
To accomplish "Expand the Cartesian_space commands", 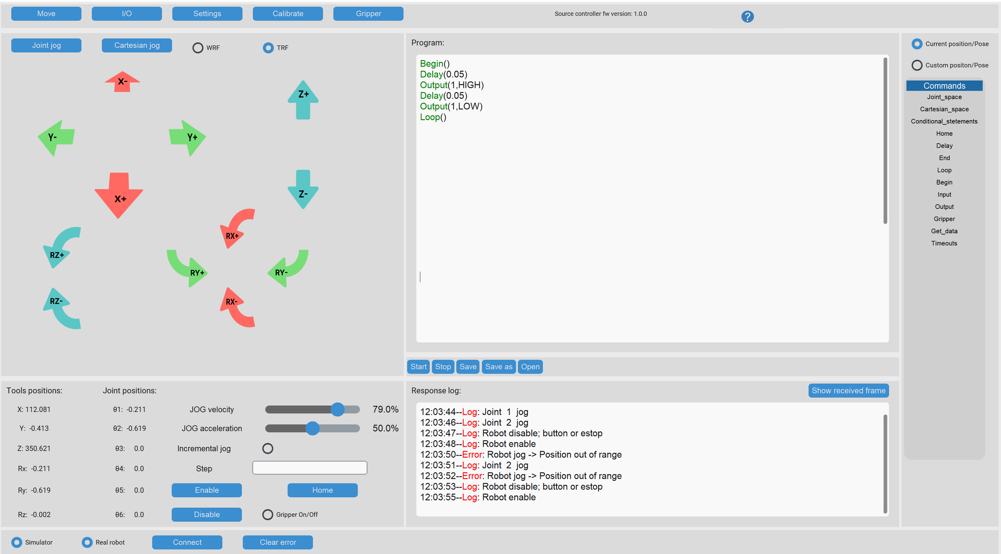I will (x=944, y=109).
